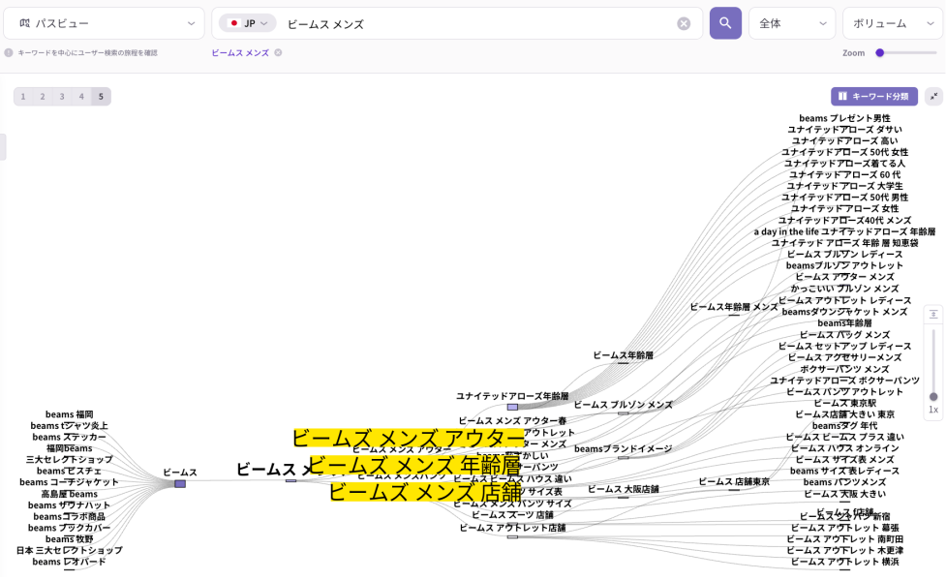Collapse the graph with the shrink arrows icon
The width and height of the screenshot is (946, 581).
933,97
